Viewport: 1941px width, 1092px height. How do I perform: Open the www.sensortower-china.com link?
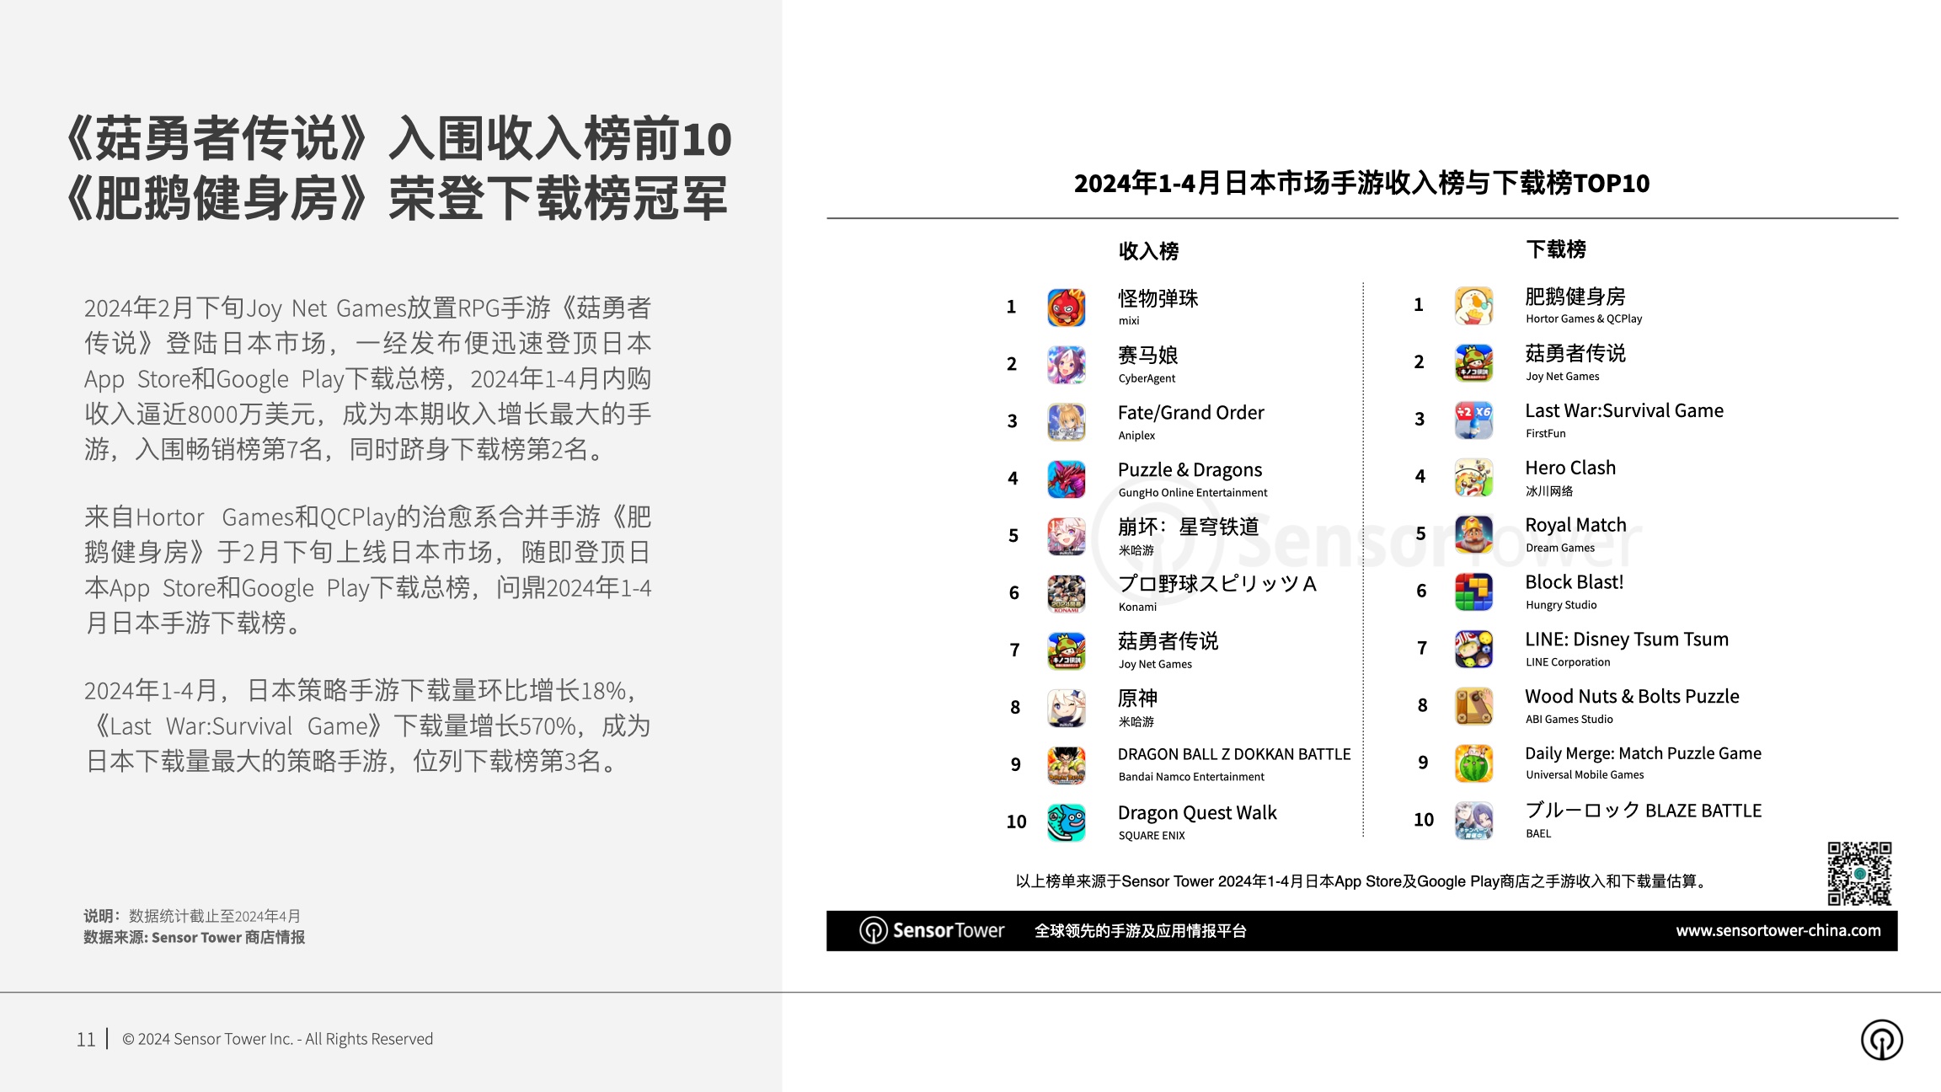click(1778, 930)
